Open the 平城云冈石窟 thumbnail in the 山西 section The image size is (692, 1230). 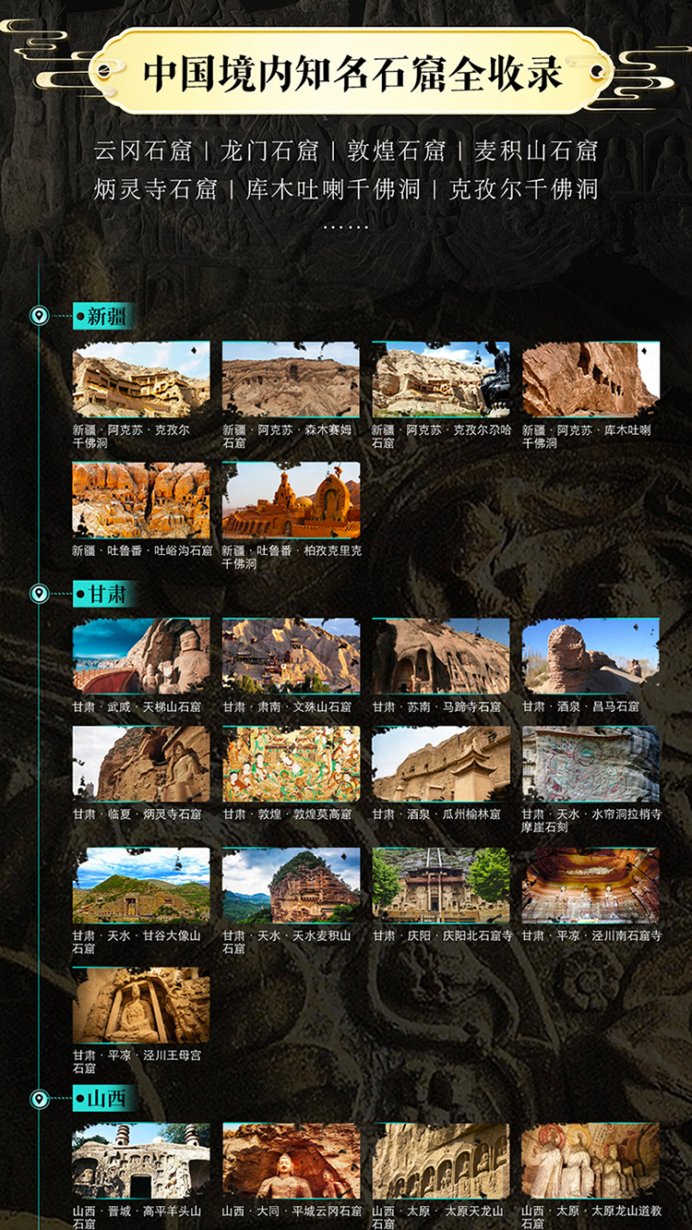(291, 1161)
